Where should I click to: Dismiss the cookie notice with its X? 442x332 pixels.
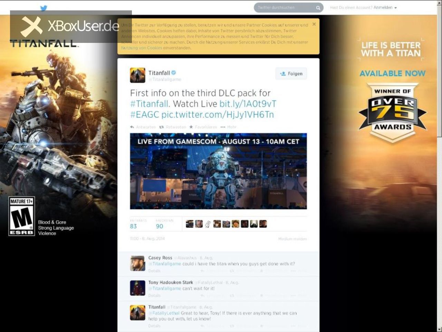314,24
